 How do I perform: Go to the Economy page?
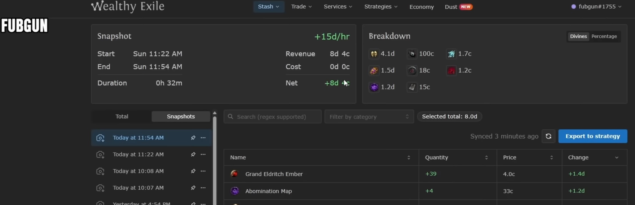(x=422, y=7)
